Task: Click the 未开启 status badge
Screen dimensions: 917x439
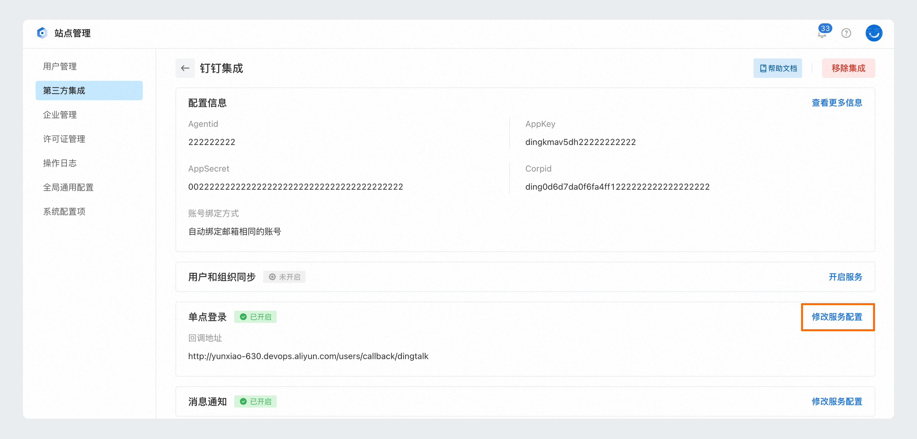Action: pyautogui.click(x=284, y=277)
